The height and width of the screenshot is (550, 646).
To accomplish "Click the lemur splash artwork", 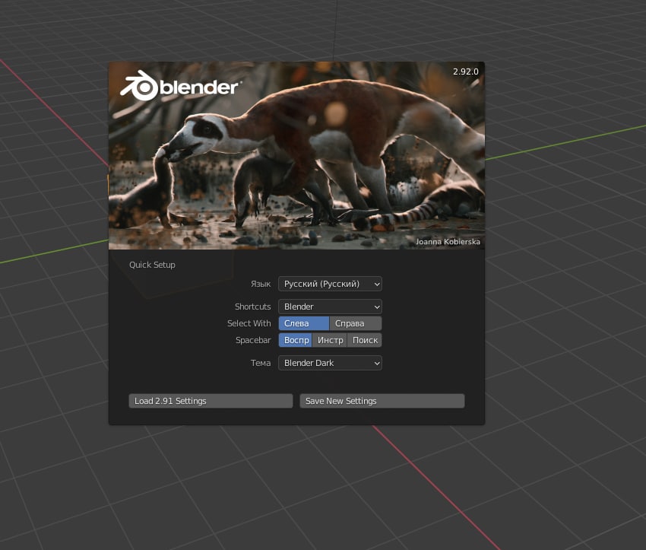I will click(x=296, y=155).
